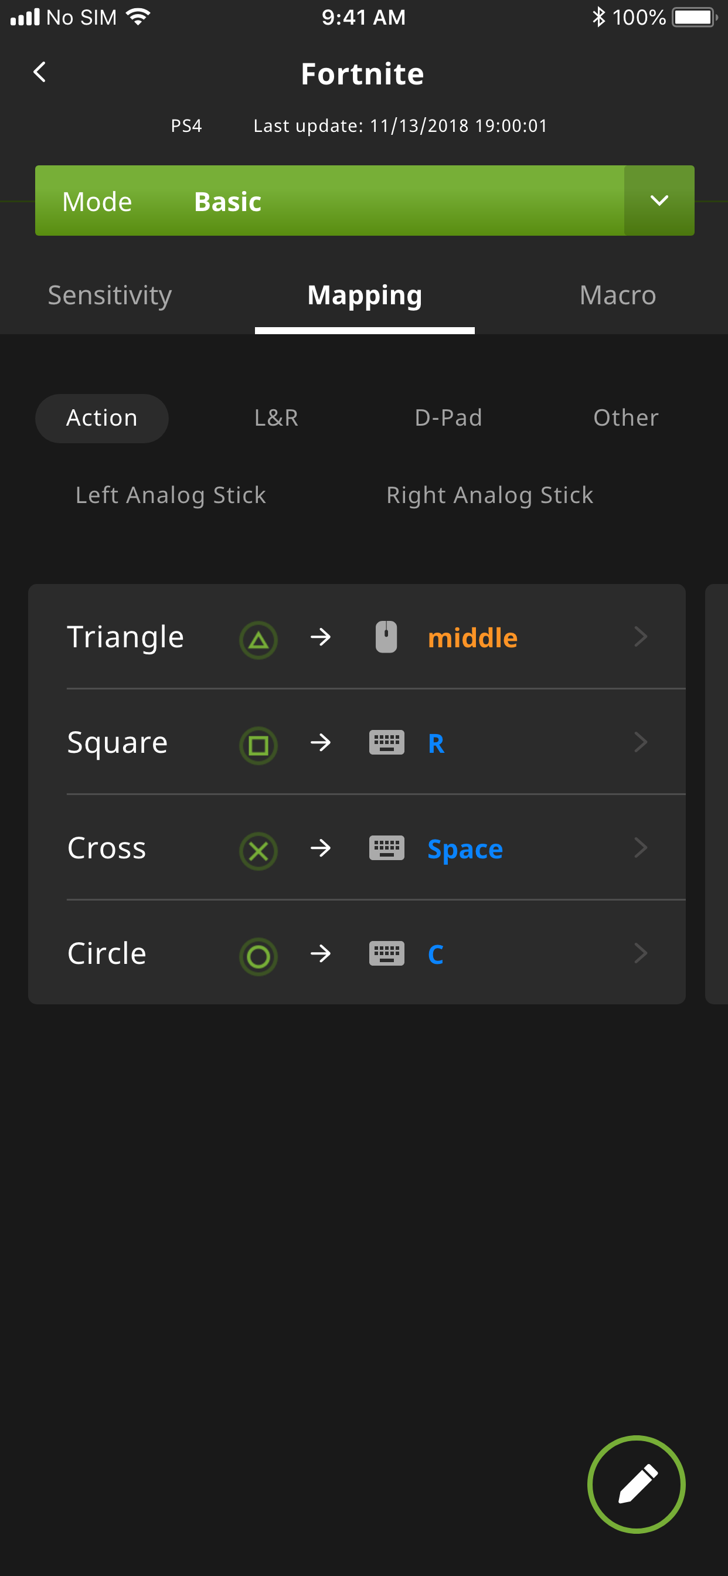Click the keyboard icon beside the Space mapping
Screen dimensions: 728x1576
(x=386, y=848)
